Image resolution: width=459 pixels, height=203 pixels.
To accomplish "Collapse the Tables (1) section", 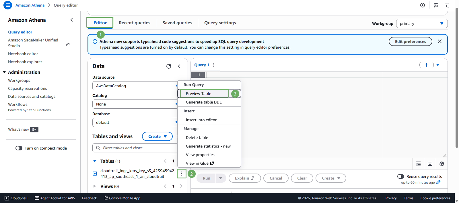I will (95, 161).
